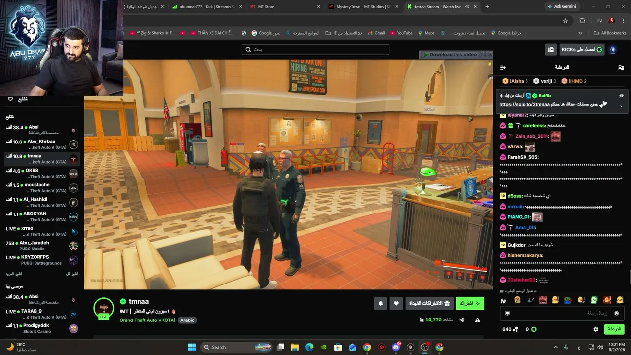
Task: Expand hidden bookmarks chevron
Action: tap(580, 33)
